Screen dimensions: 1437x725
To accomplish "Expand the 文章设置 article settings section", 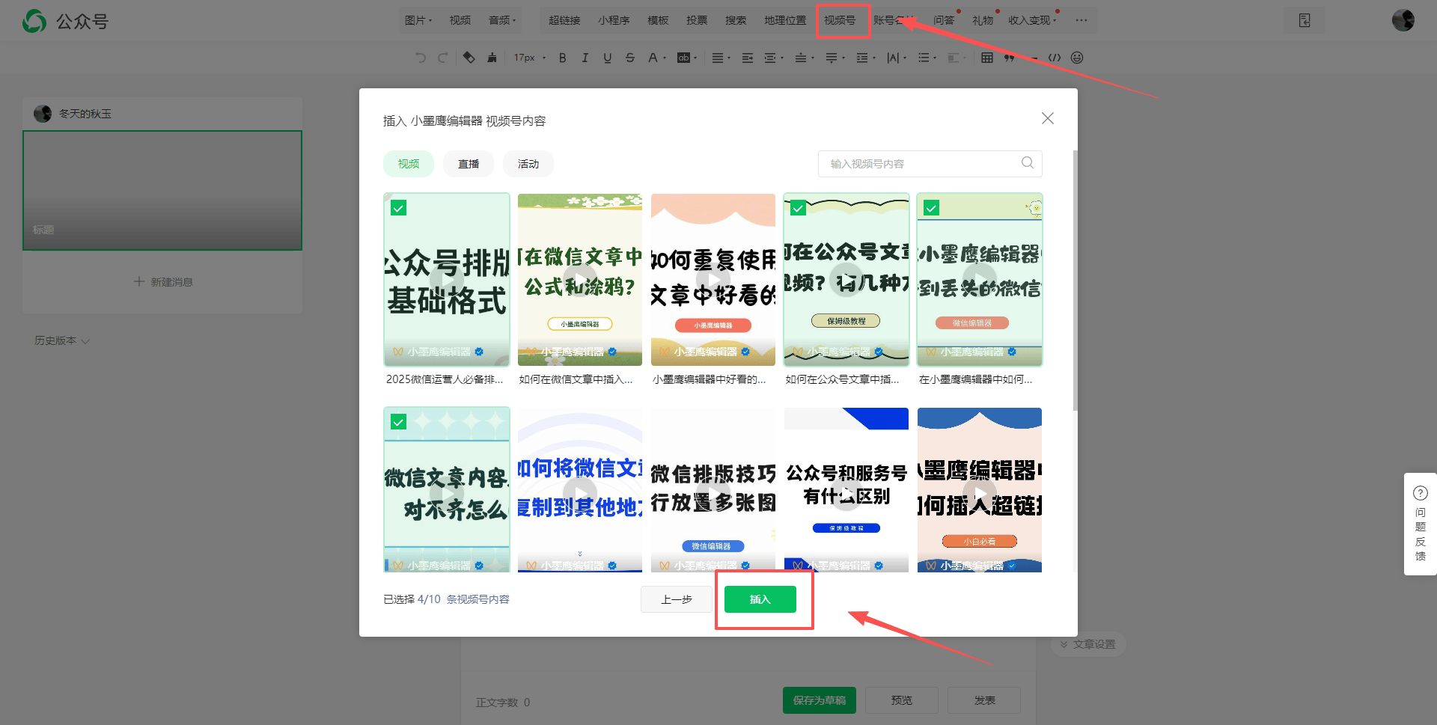I will [x=1087, y=644].
